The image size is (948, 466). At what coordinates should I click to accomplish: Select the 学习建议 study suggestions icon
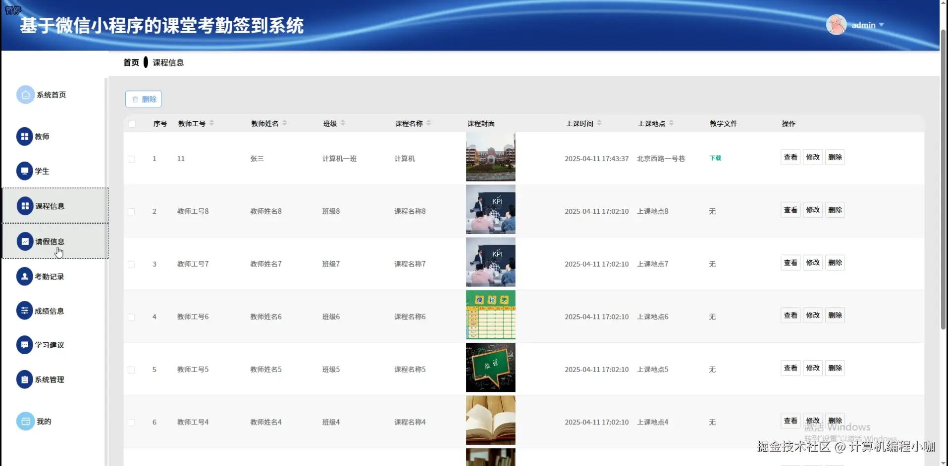pos(25,345)
